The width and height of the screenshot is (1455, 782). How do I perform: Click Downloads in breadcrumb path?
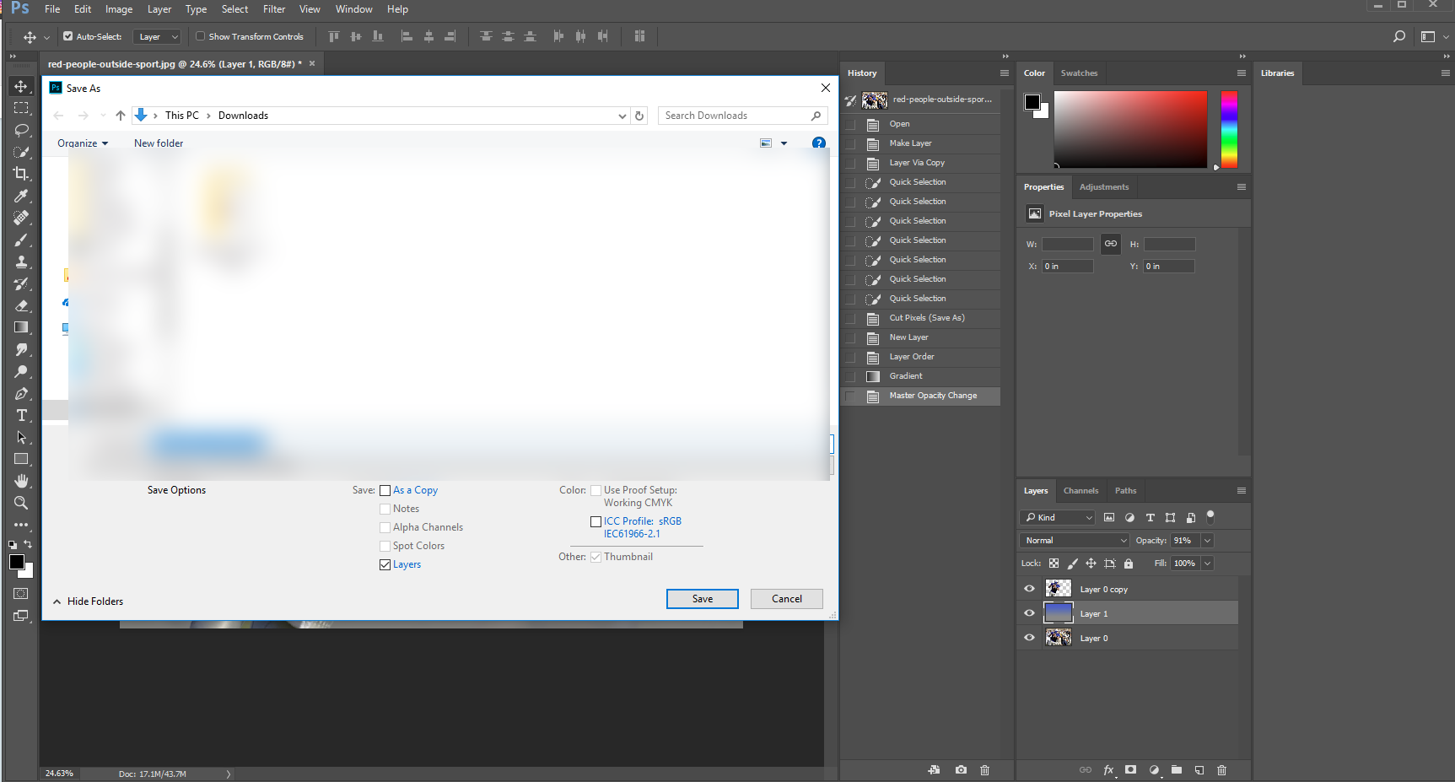(x=243, y=116)
